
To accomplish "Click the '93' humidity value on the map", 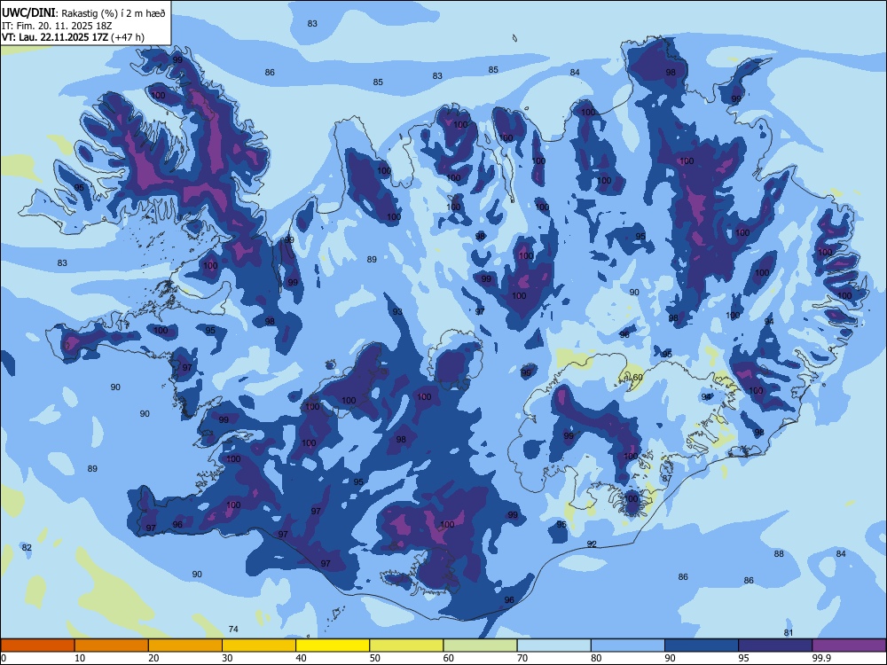I will point(397,311).
